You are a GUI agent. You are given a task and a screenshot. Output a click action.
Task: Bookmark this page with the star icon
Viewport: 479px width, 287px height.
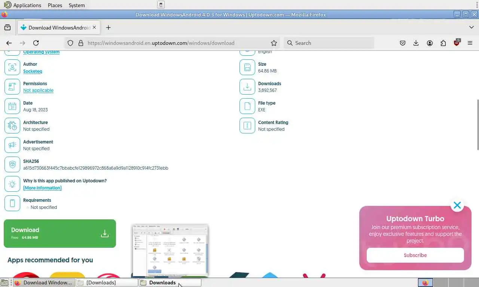274,43
